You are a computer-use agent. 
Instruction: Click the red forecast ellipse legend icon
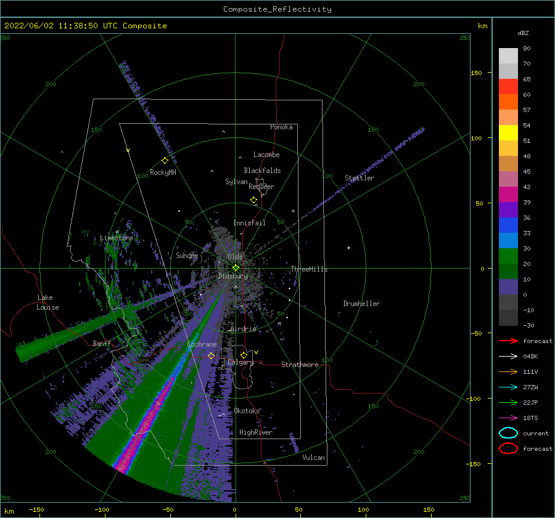[508, 448]
